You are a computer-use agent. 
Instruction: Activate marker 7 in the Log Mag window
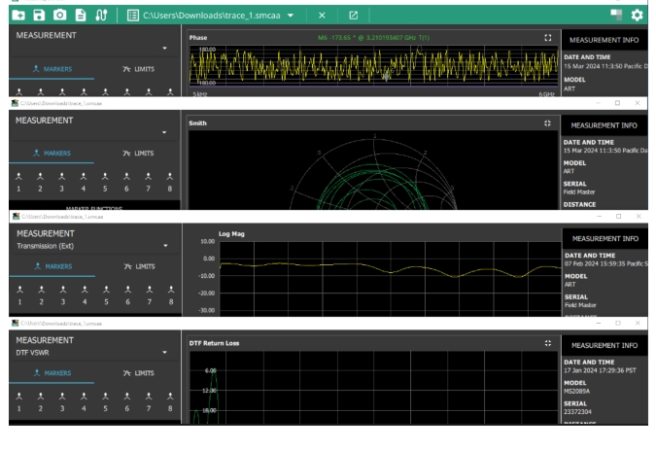(x=150, y=295)
